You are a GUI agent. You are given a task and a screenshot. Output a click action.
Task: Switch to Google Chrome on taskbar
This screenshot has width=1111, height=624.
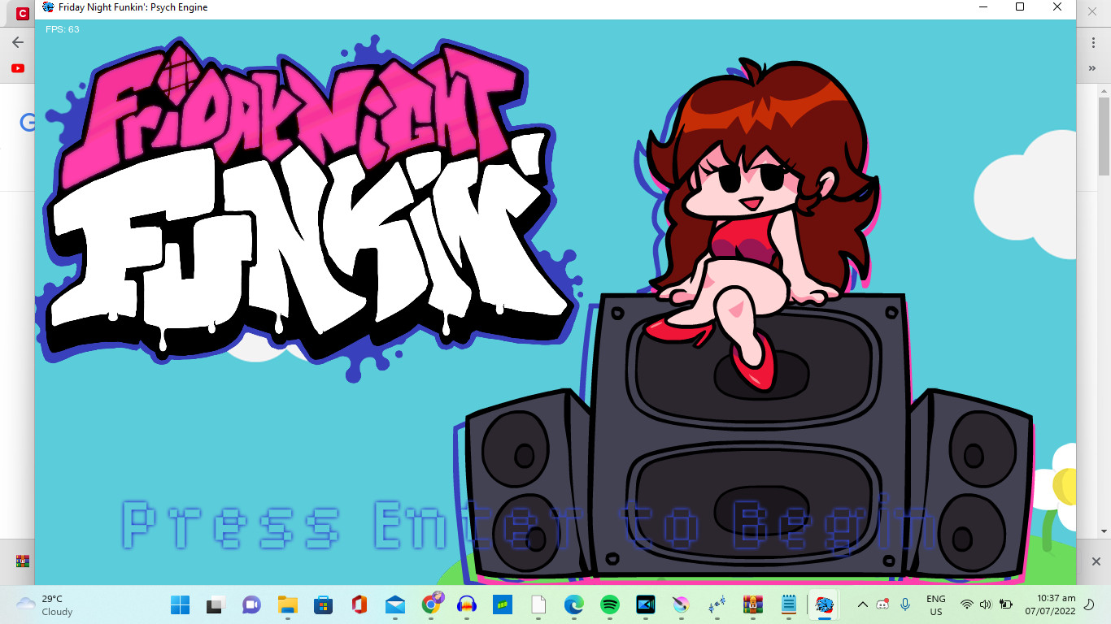431,604
